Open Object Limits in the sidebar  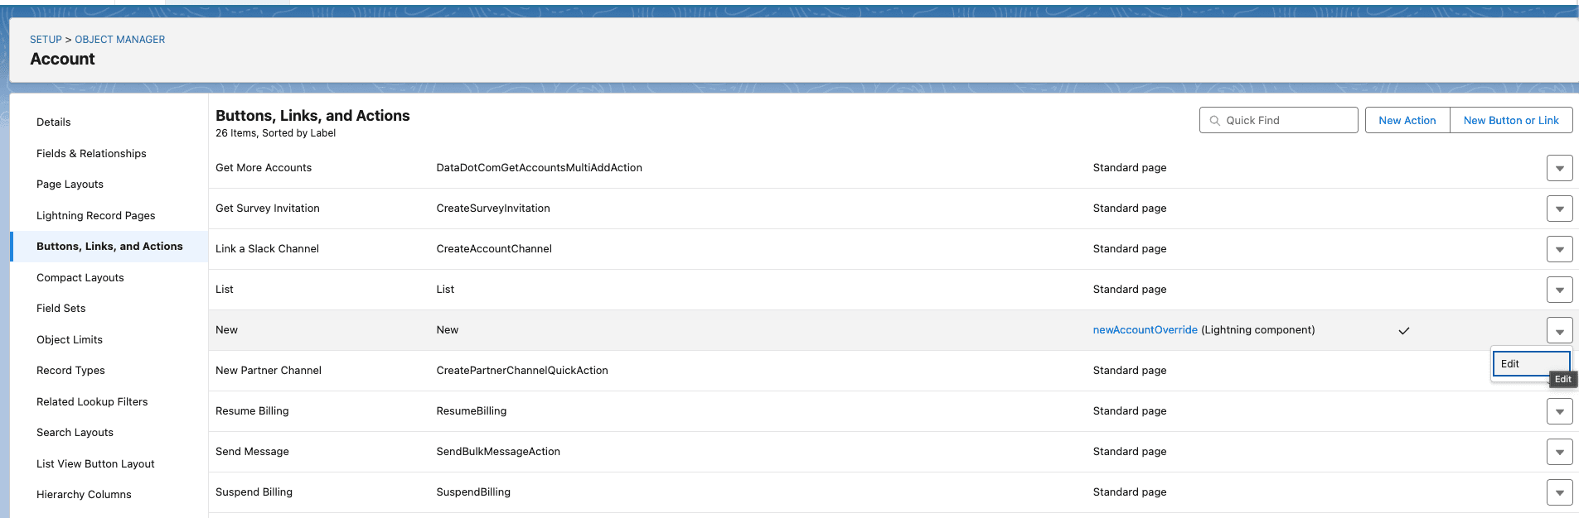pyautogui.click(x=70, y=339)
